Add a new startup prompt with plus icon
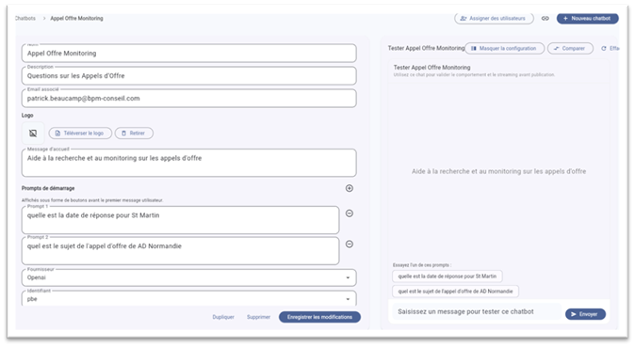 350,188
